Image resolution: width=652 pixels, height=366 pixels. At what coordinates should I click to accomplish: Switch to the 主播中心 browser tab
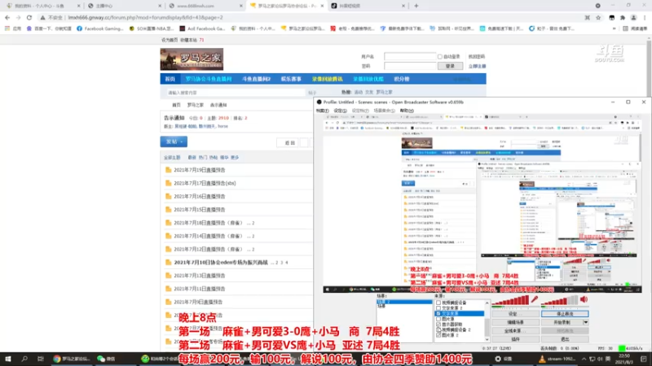click(124, 6)
